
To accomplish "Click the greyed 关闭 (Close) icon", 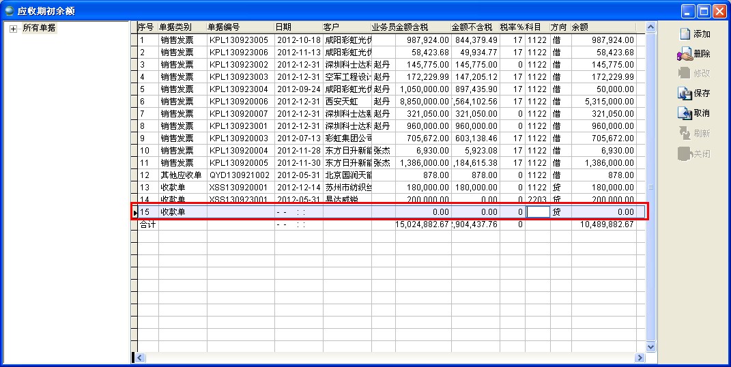I will pos(685,153).
